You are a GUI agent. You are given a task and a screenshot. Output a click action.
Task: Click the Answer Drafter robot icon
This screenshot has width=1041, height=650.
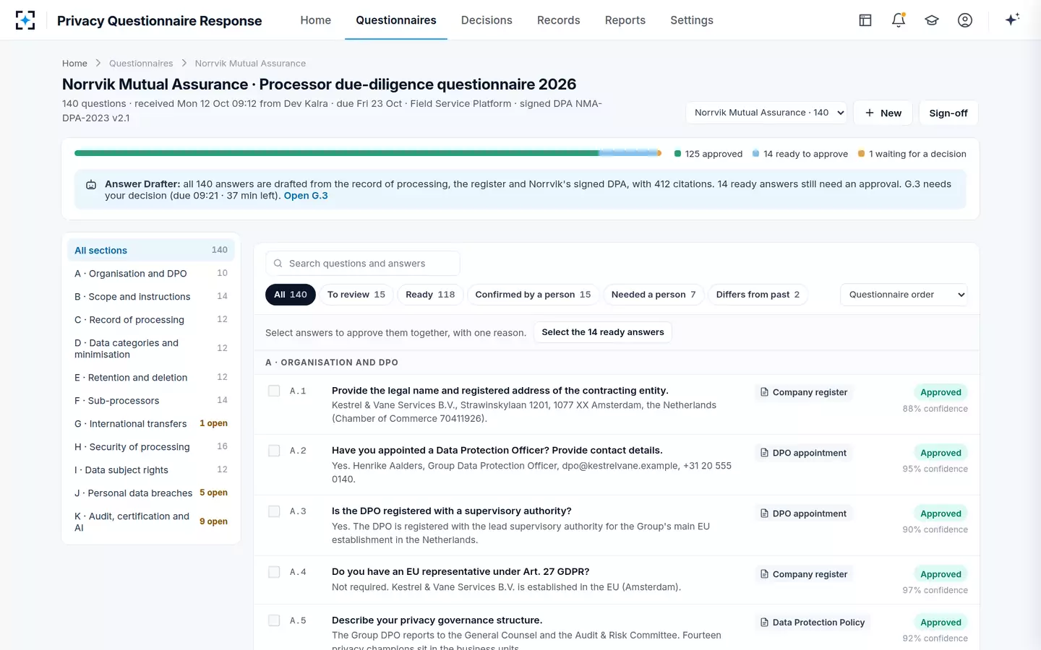coord(91,185)
